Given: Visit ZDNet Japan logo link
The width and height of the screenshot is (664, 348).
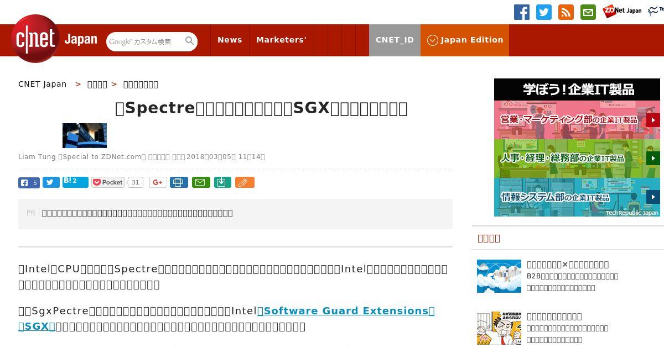Looking at the screenshot, I should pos(622,11).
